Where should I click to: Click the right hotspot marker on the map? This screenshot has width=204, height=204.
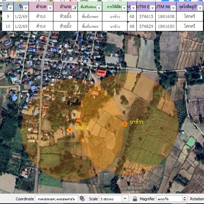125,124
